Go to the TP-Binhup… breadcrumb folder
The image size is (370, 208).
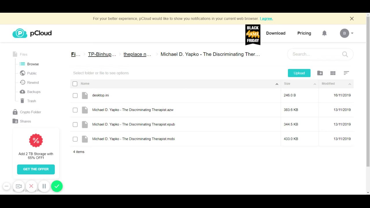(x=102, y=54)
